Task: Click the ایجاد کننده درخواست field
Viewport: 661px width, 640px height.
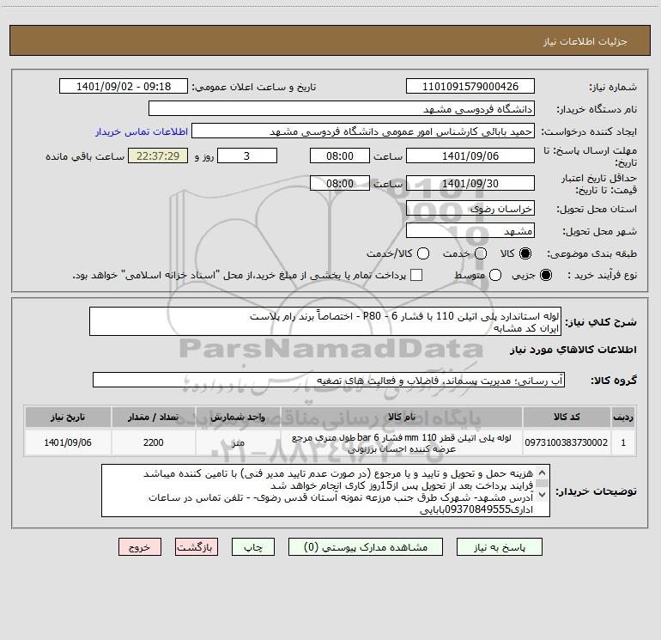Action: click(363, 131)
